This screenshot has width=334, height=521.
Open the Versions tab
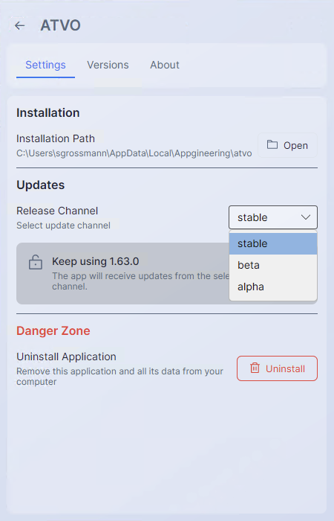click(x=108, y=65)
